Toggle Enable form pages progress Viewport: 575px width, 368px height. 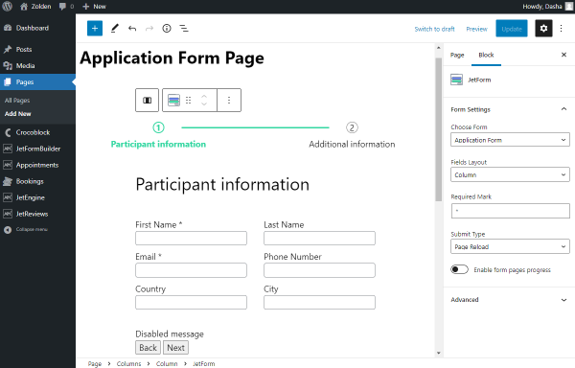(459, 269)
